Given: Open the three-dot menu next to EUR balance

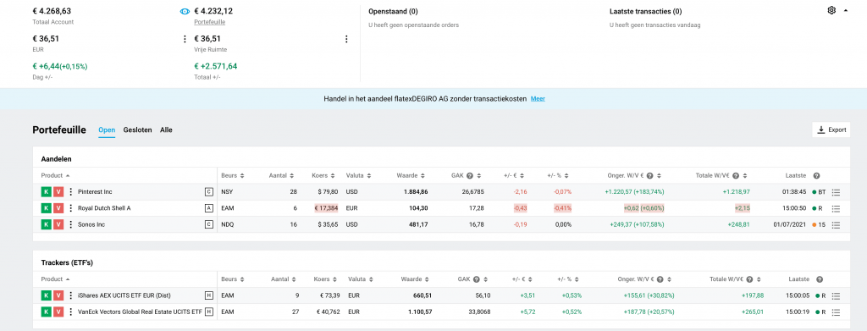Looking at the screenshot, I should click(x=185, y=39).
